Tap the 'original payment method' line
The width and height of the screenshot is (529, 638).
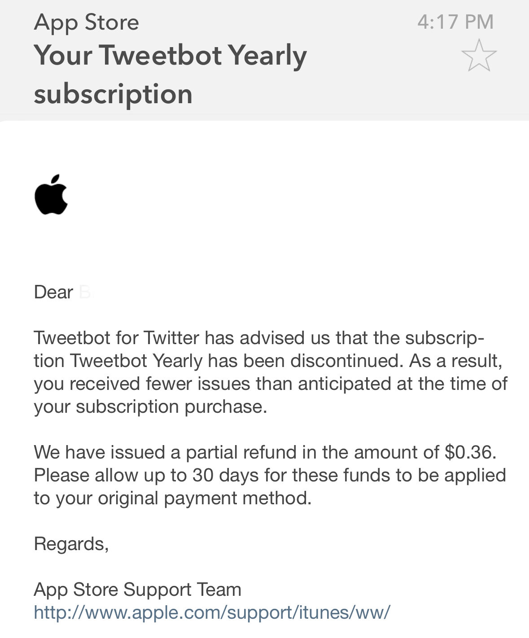(172, 498)
